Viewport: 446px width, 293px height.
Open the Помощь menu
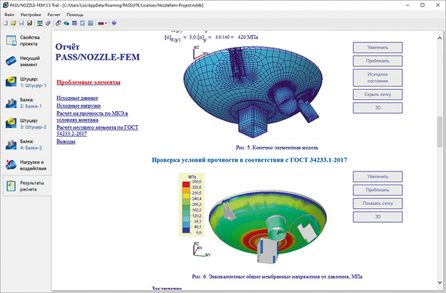coord(75,15)
